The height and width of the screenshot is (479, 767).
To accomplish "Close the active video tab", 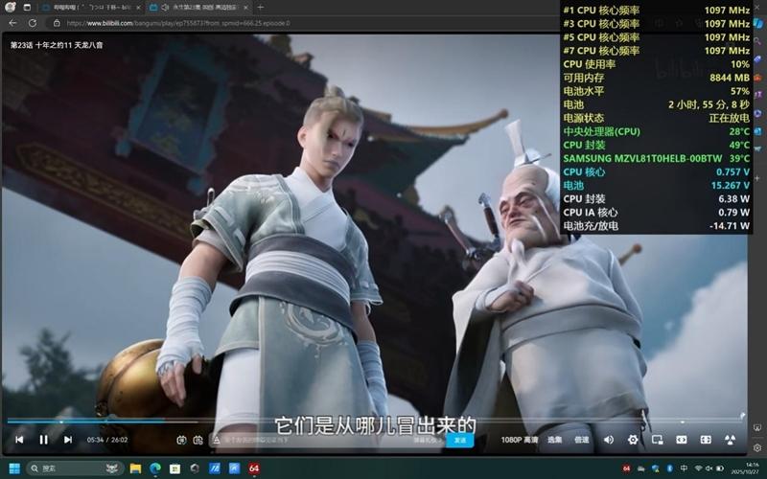I will click(245, 8).
